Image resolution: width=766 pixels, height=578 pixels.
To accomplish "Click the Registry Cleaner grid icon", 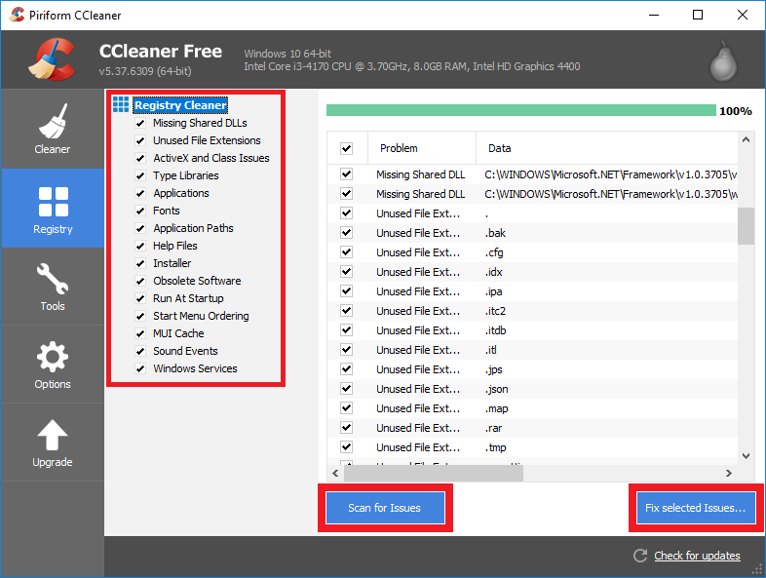I will tap(121, 105).
